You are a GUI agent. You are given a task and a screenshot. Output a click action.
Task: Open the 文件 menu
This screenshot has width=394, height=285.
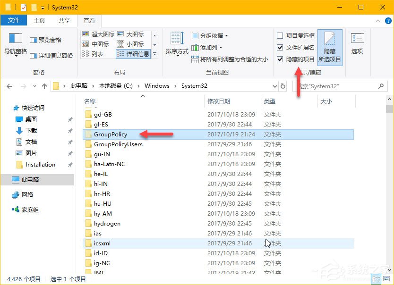(x=14, y=20)
